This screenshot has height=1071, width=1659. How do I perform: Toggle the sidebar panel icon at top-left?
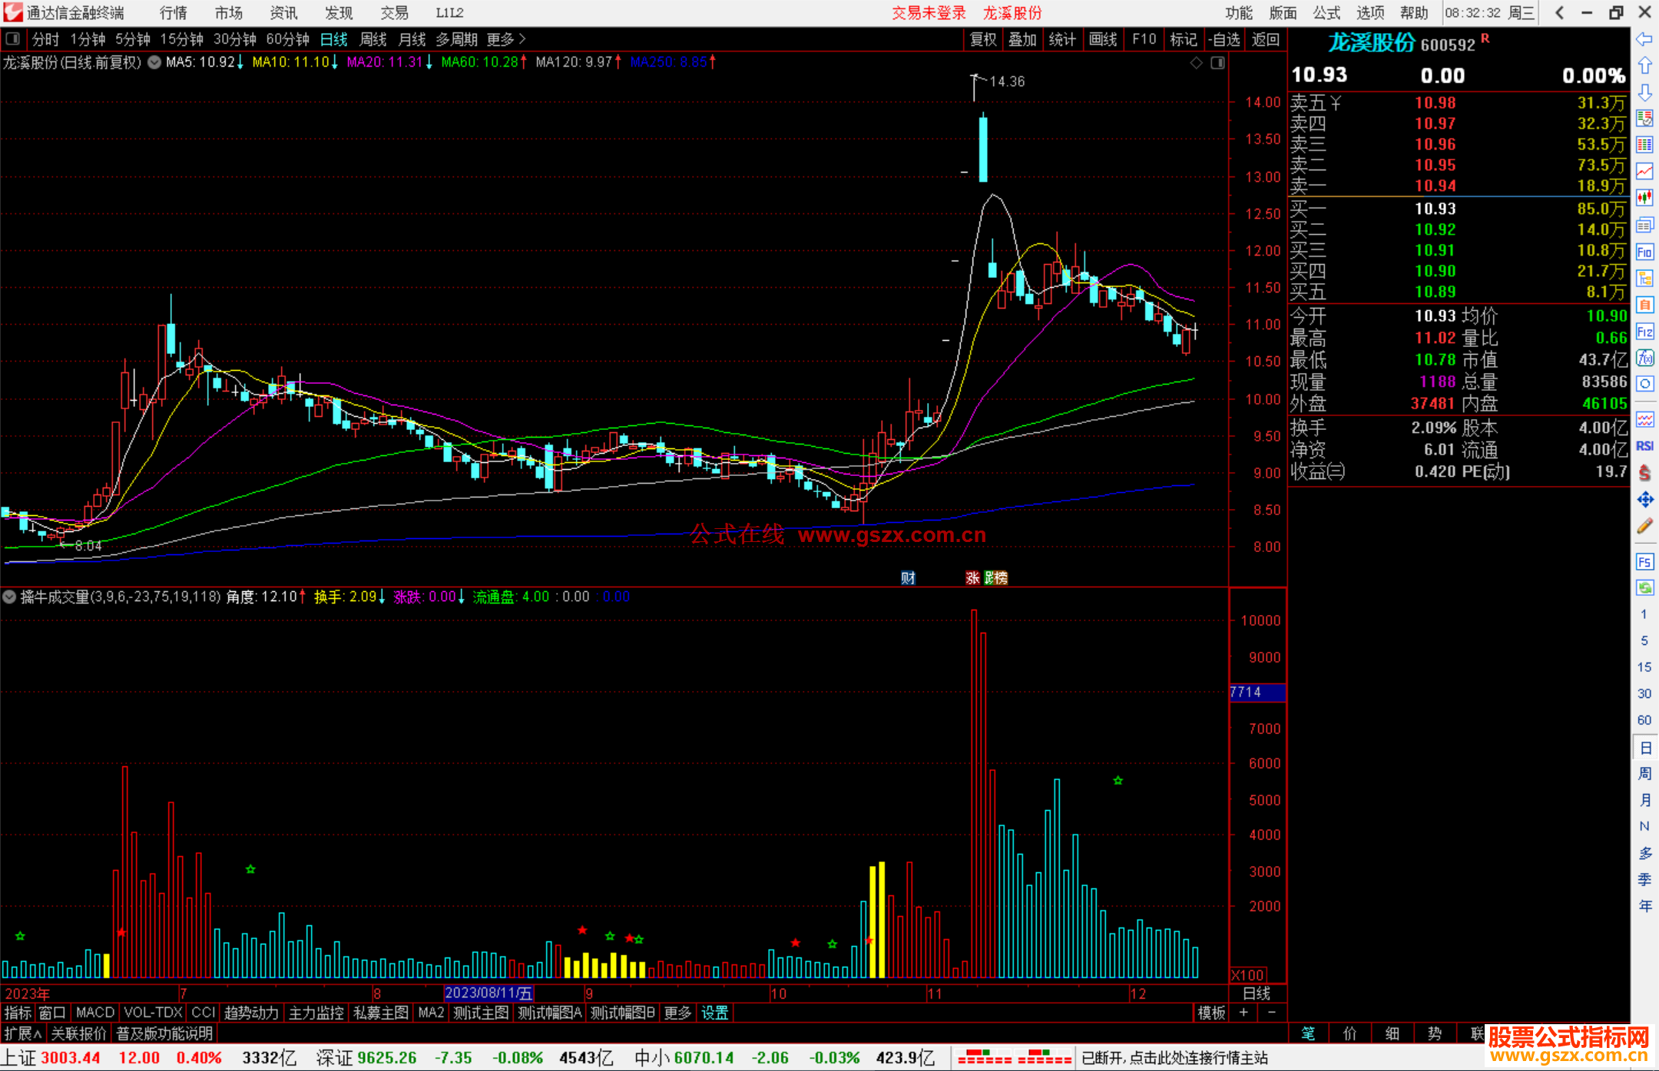(x=13, y=38)
